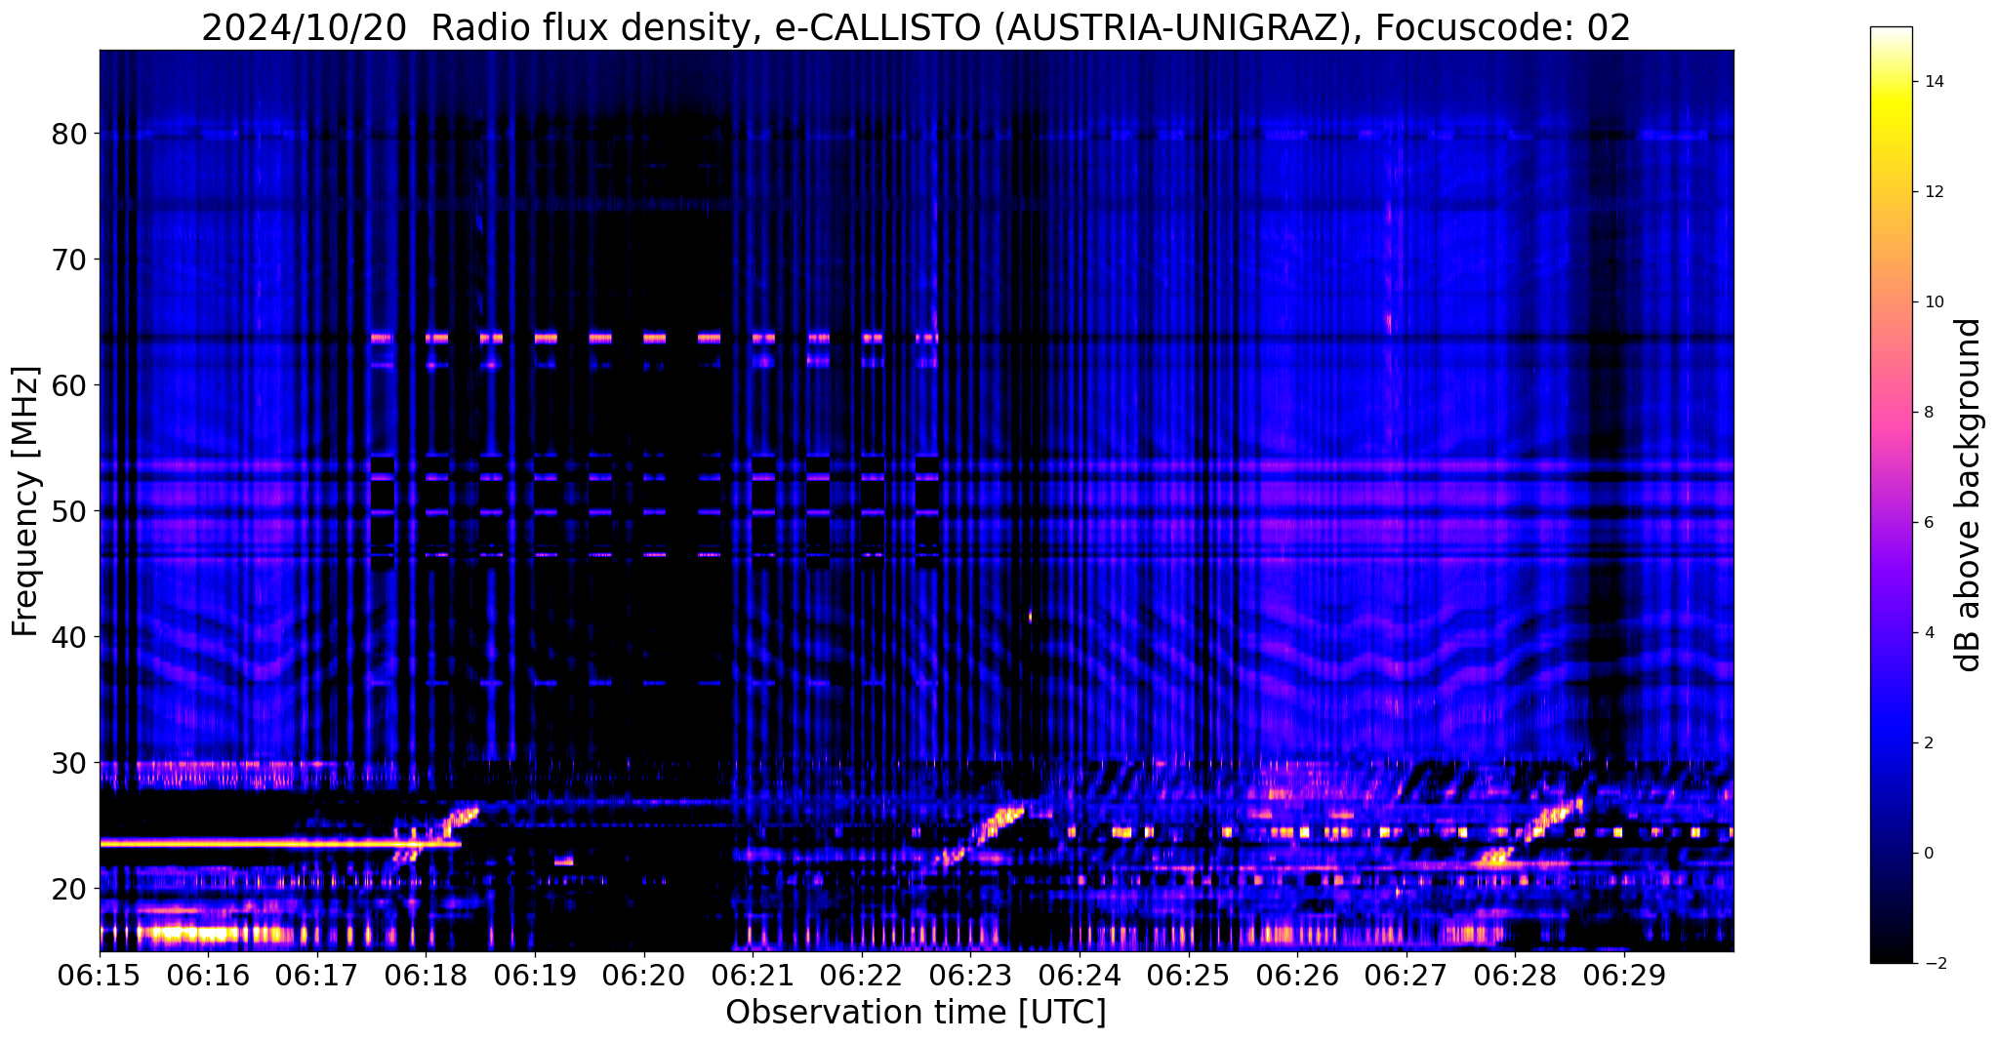The width and height of the screenshot is (1998, 1041).
Task: Click the 50 MHz frequency tick label
Action: [68, 511]
